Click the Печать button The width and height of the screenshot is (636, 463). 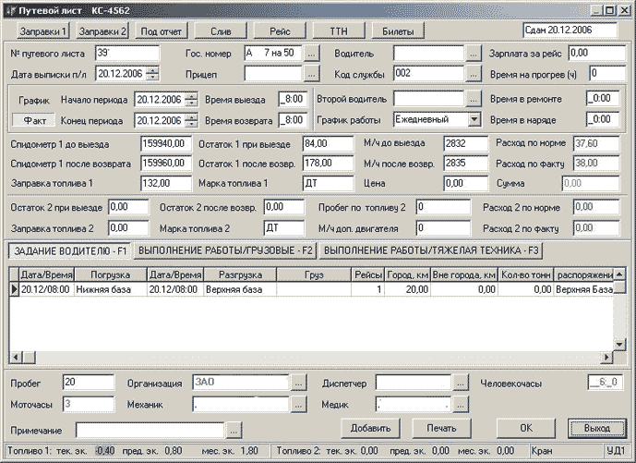(x=442, y=428)
